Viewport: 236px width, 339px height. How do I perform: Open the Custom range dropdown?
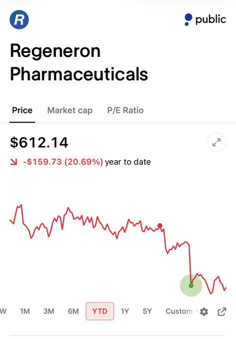[x=182, y=311]
